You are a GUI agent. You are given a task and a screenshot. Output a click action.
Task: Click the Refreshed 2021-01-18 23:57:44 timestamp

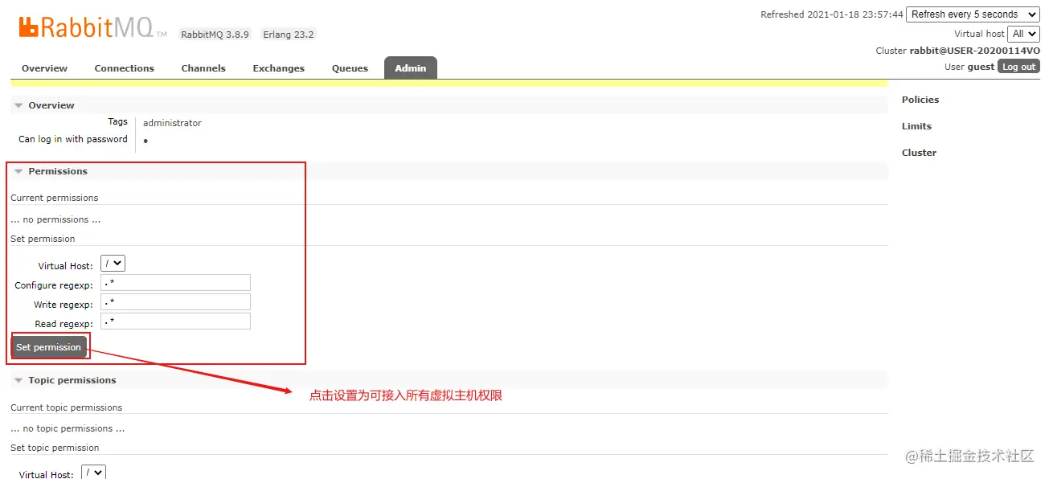(832, 14)
